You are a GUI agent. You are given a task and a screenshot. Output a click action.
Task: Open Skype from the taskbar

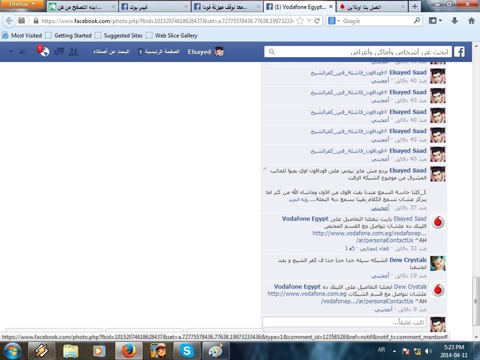186,351
